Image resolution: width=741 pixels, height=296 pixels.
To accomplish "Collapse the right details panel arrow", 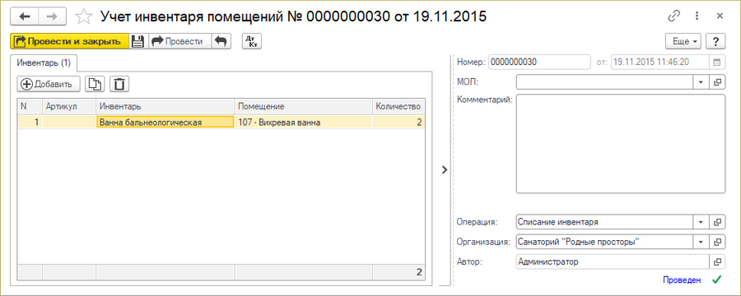I will 445,170.
